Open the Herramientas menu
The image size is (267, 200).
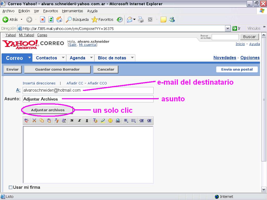[72, 11]
